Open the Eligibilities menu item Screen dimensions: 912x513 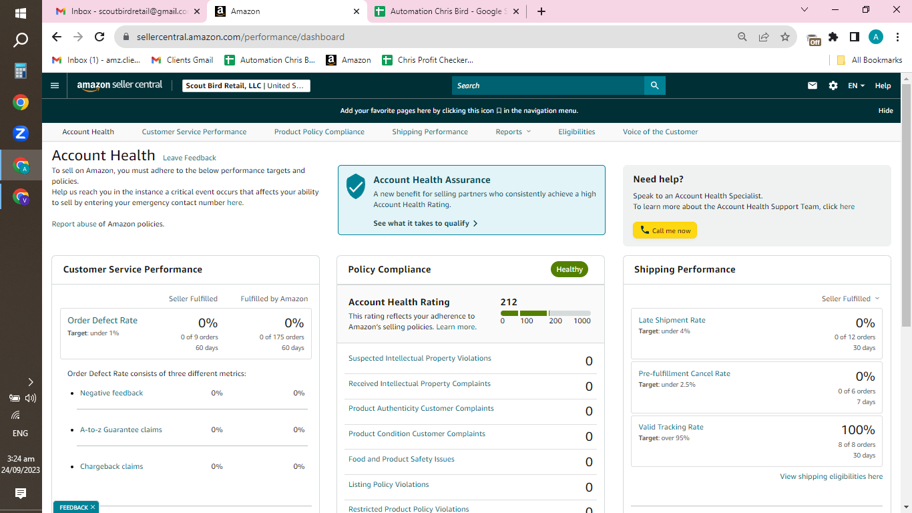(577, 132)
